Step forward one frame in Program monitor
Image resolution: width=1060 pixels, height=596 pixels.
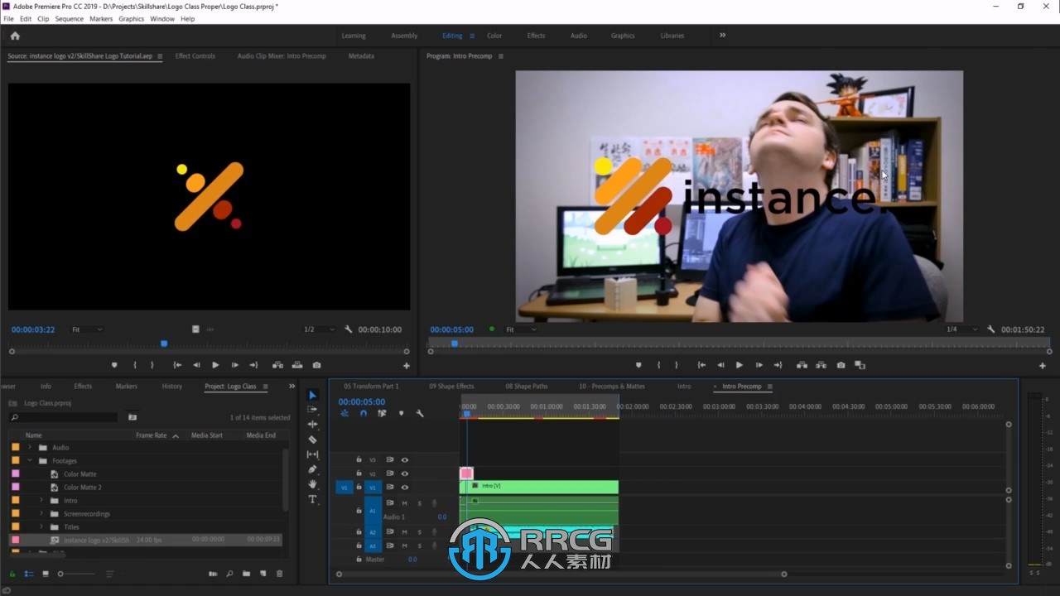click(x=759, y=365)
